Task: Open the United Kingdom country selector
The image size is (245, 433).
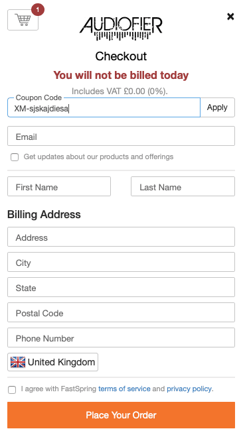Action: click(x=53, y=362)
